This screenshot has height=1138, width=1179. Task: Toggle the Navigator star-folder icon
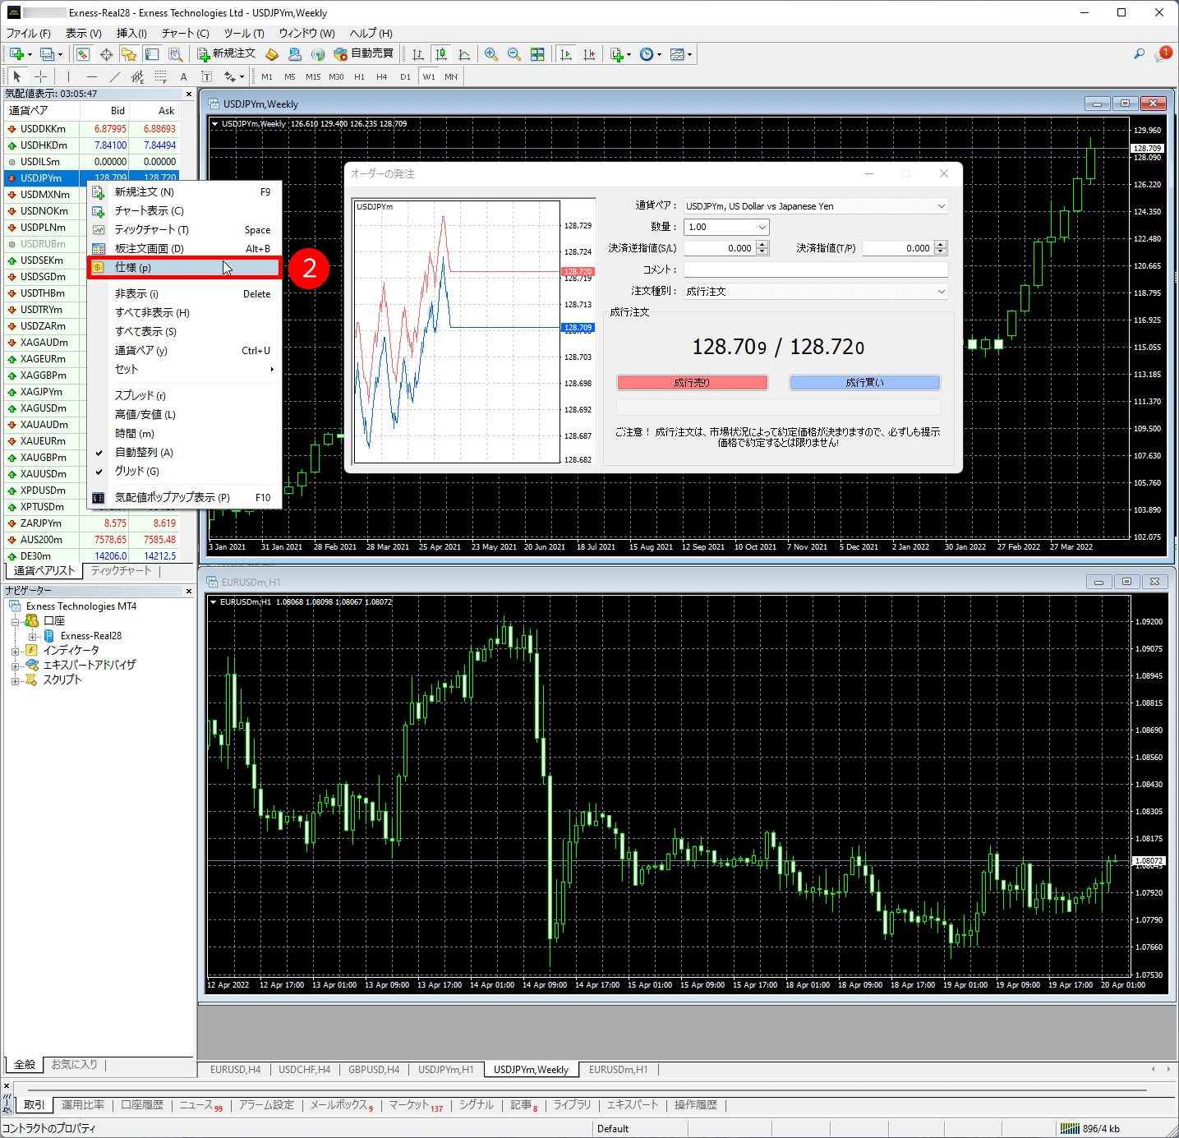[x=129, y=54]
